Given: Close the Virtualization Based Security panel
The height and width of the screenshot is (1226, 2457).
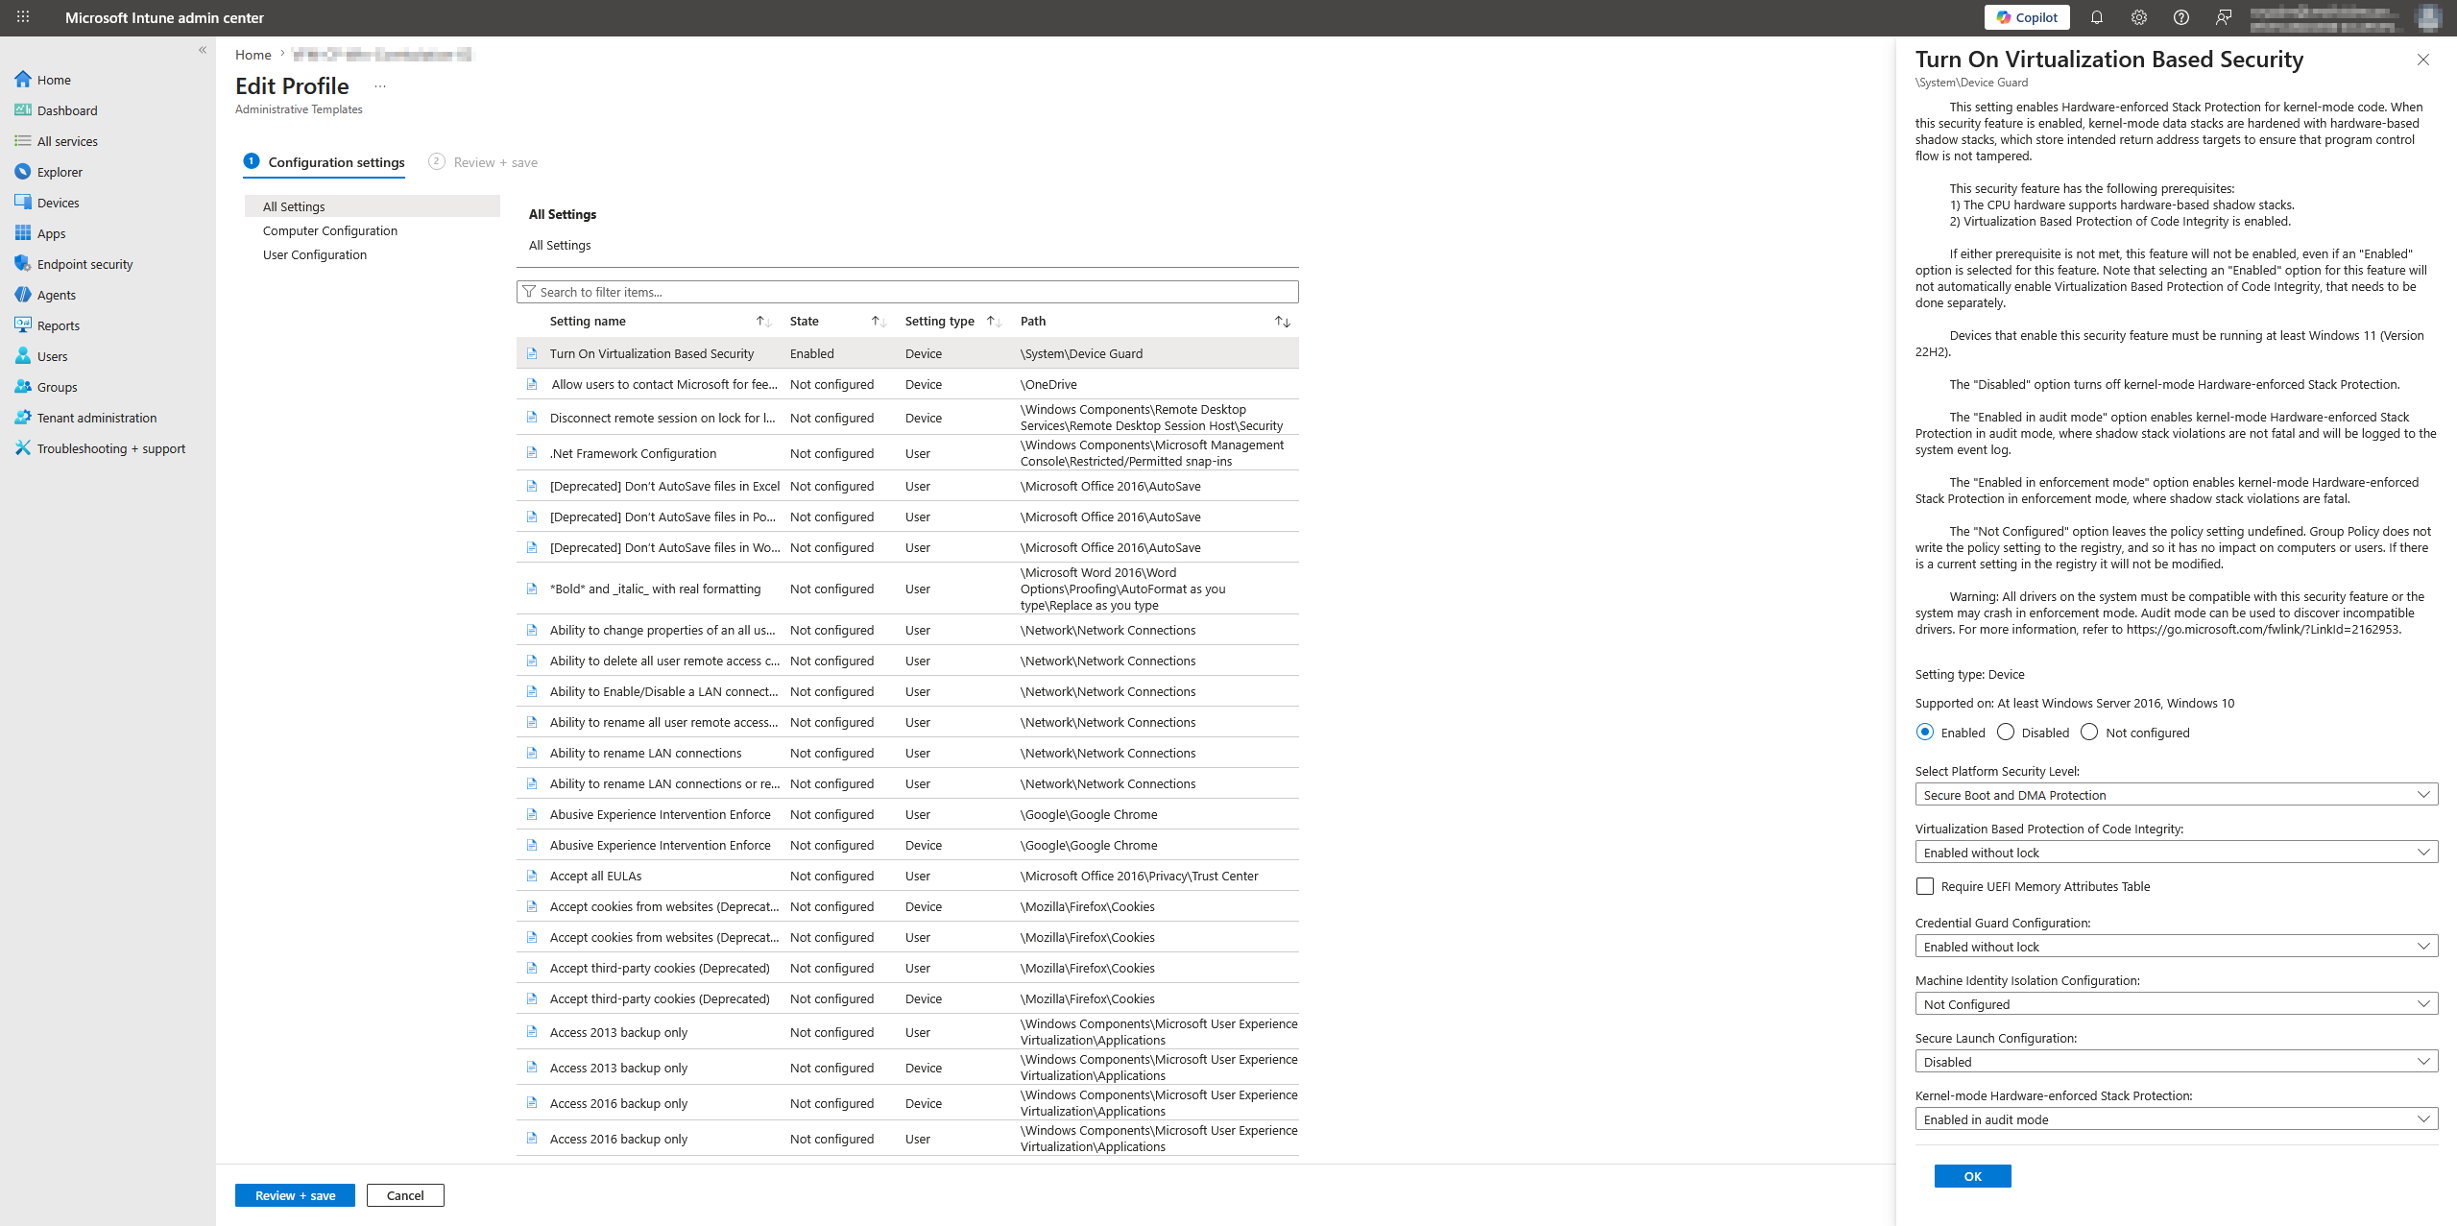Looking at the screenshot, I should [x=2423, y=60].
